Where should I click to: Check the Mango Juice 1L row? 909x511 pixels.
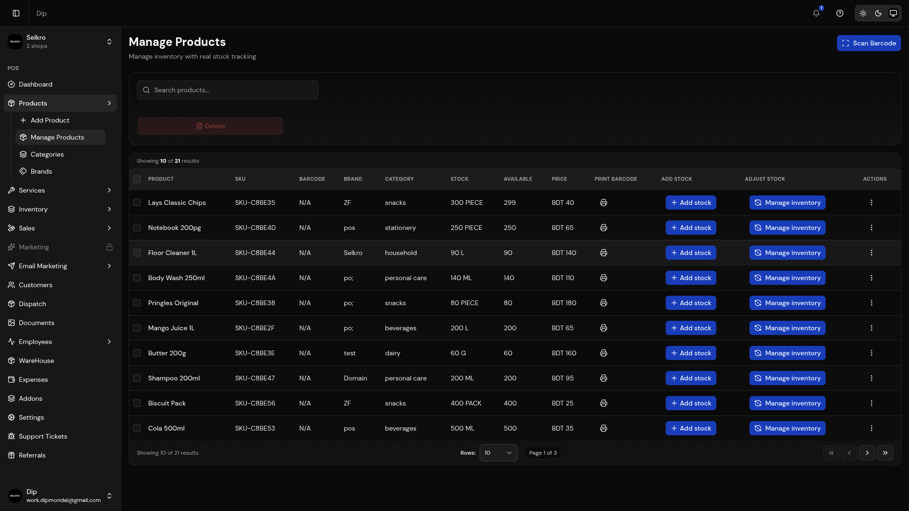pyautogui.click(x=137, y=328)
